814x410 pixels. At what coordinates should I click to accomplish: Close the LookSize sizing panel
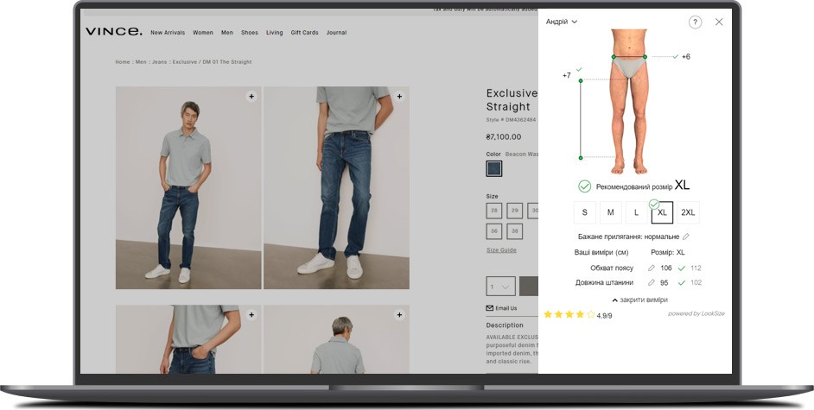[x=719, y=22]
